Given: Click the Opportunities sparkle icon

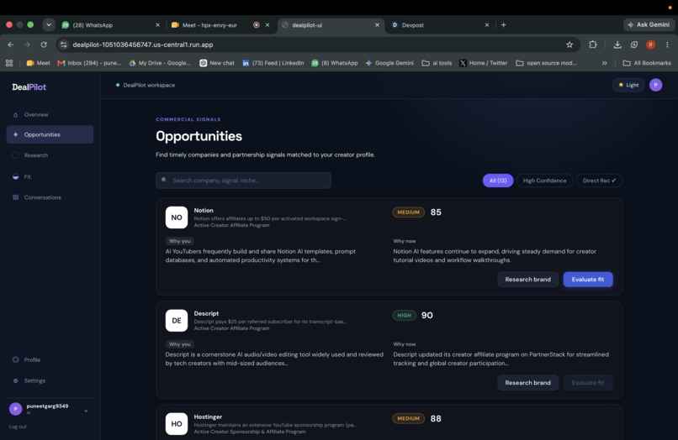Looking at the screenshot, I should [x=16, y=134].
